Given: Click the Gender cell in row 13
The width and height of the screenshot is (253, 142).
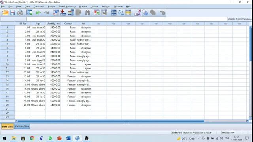Looking at the screenshot, I should [68, 77].
